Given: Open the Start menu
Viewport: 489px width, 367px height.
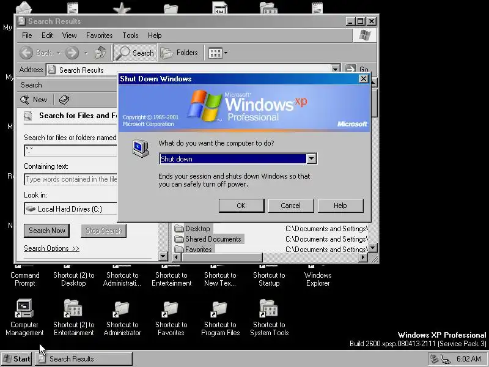Looking at the screenshot, I should 17,359.
